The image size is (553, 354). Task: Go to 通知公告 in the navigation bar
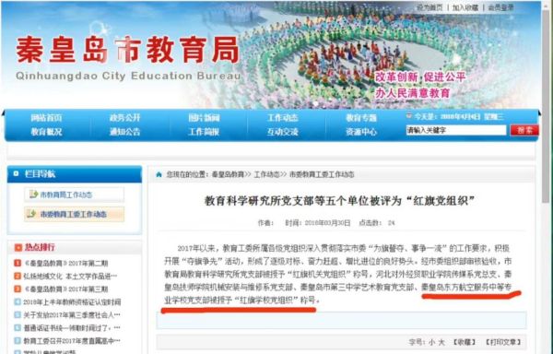point(124,132)
